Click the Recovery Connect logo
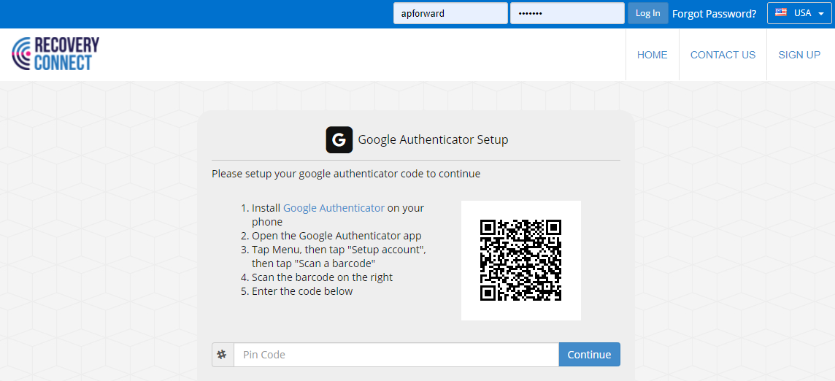This screenshot has height=381, width=835. pos(55,54)
